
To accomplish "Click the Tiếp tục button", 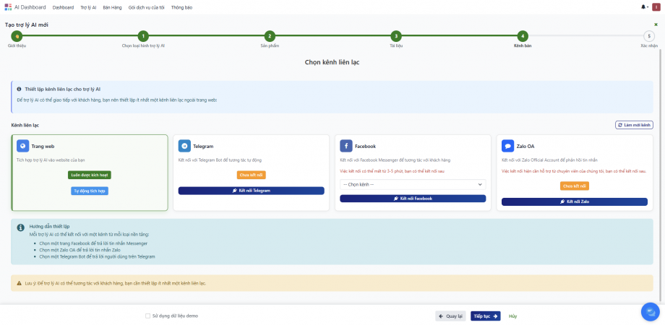I will (485, 316).
